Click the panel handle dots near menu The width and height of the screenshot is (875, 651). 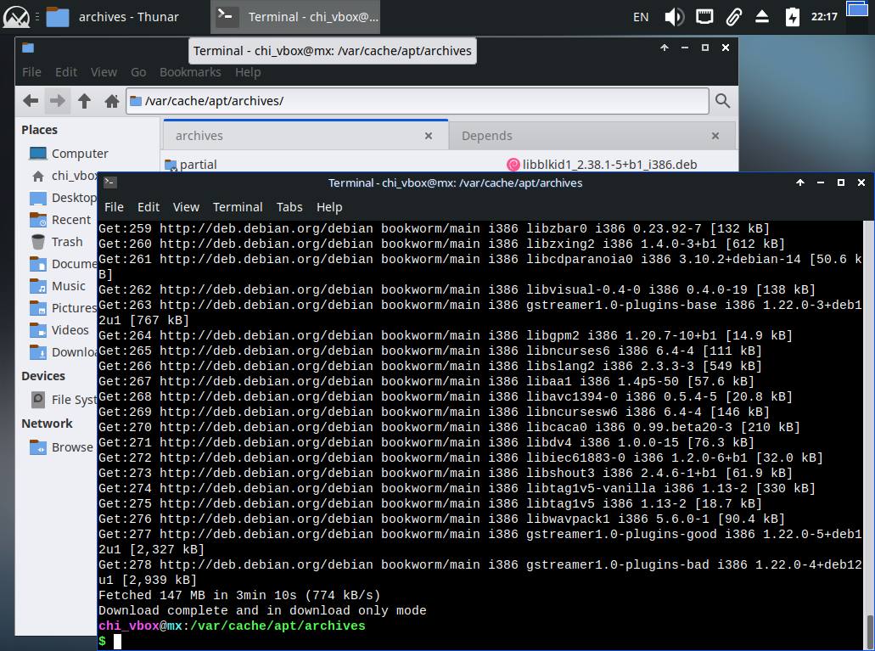(x=37, y=17)
